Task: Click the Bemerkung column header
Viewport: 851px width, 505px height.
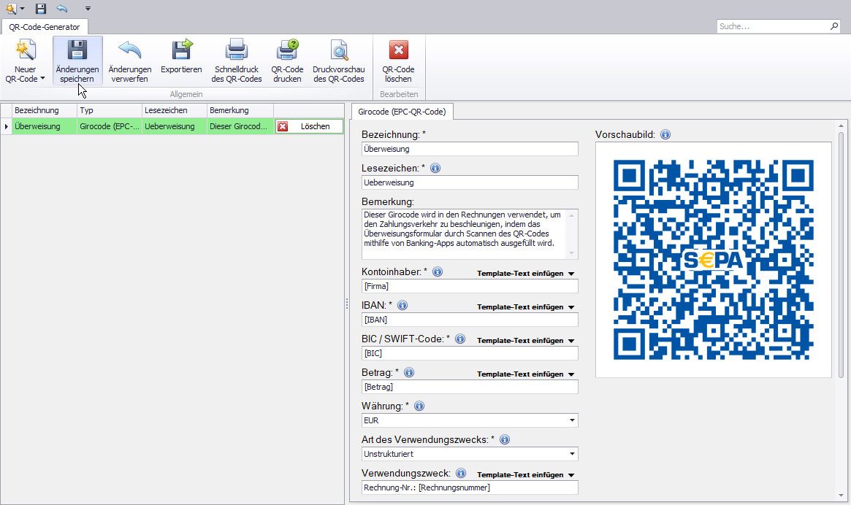Action: 240,110
